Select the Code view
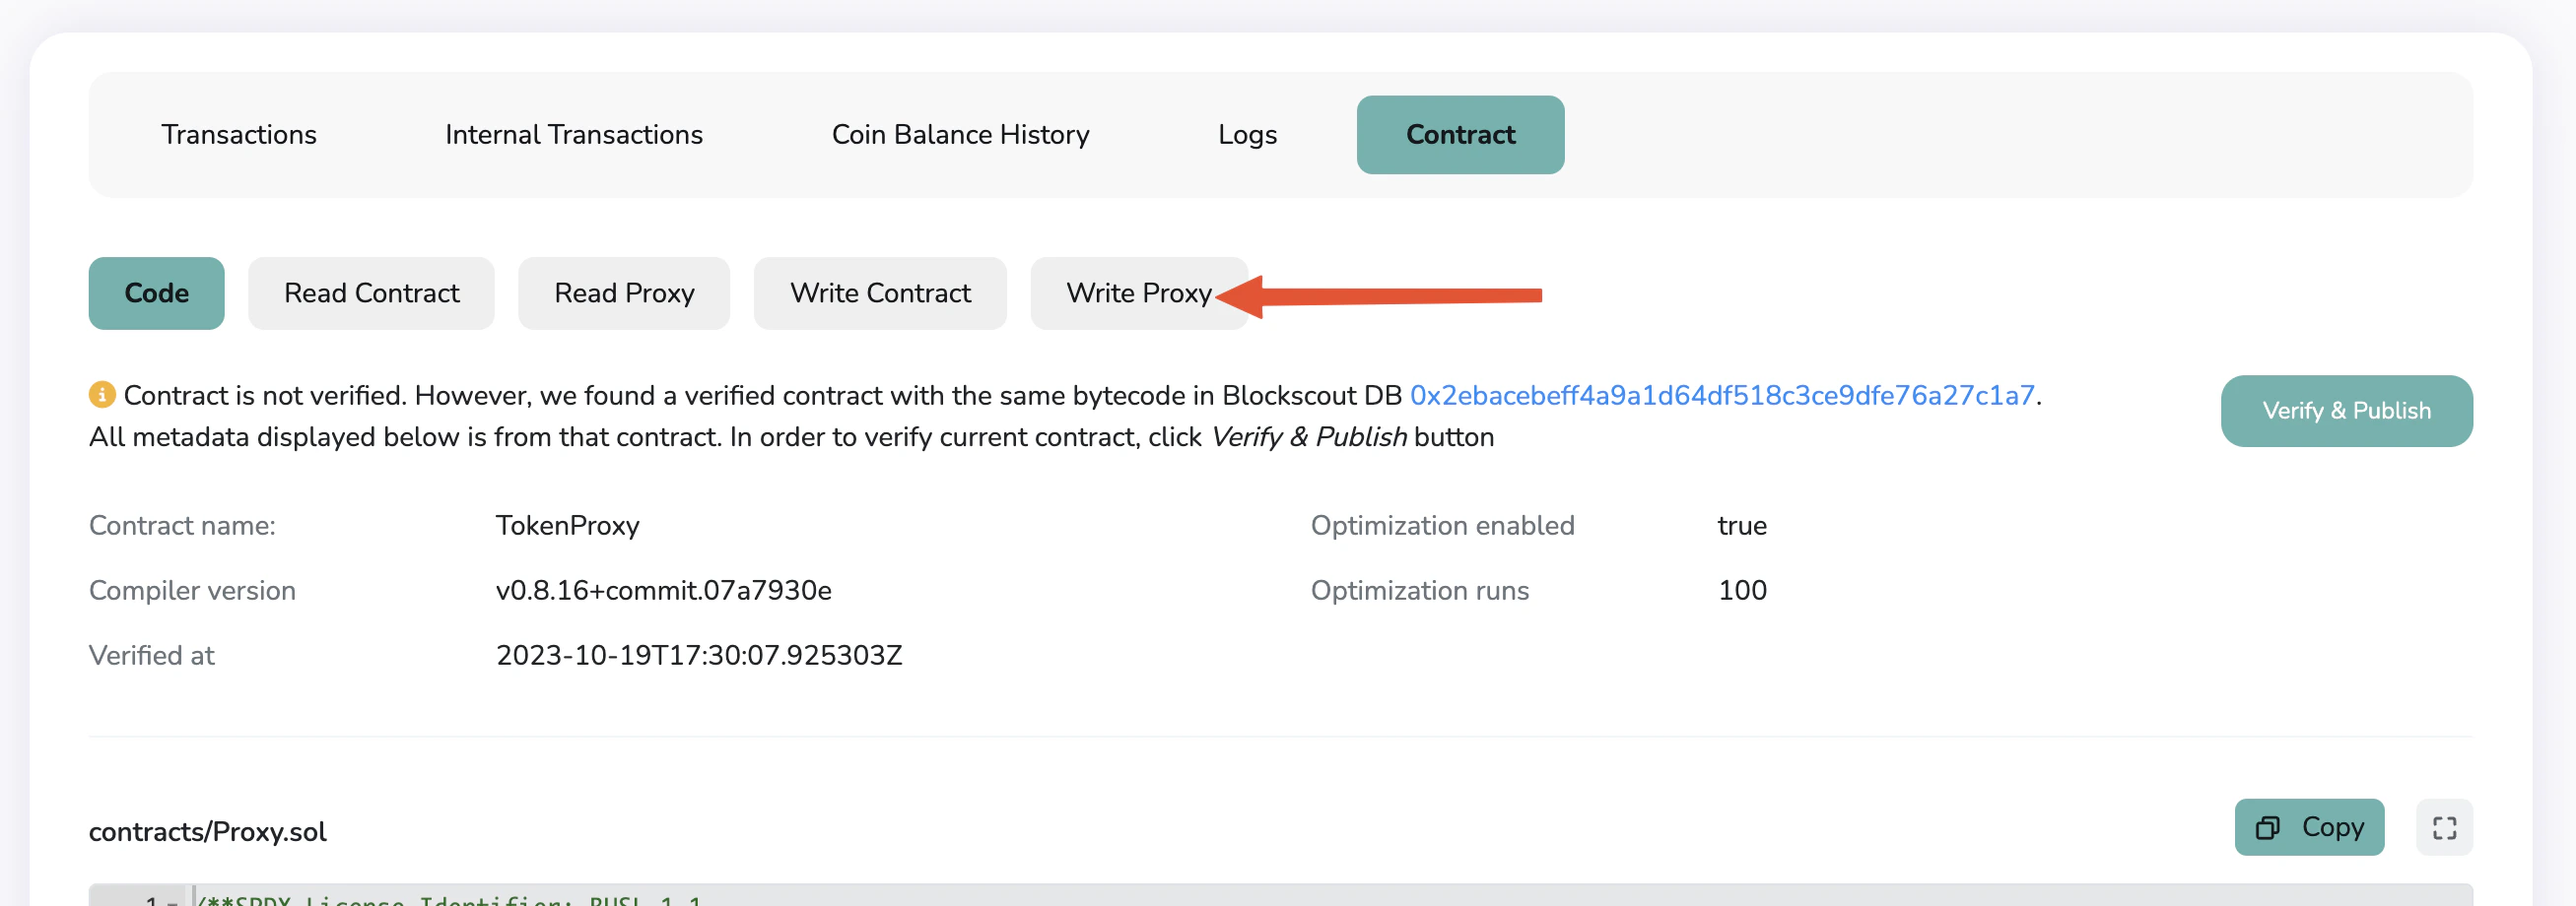The width and height of the screenshot is (2576, 906). click(x=156, y=292)
